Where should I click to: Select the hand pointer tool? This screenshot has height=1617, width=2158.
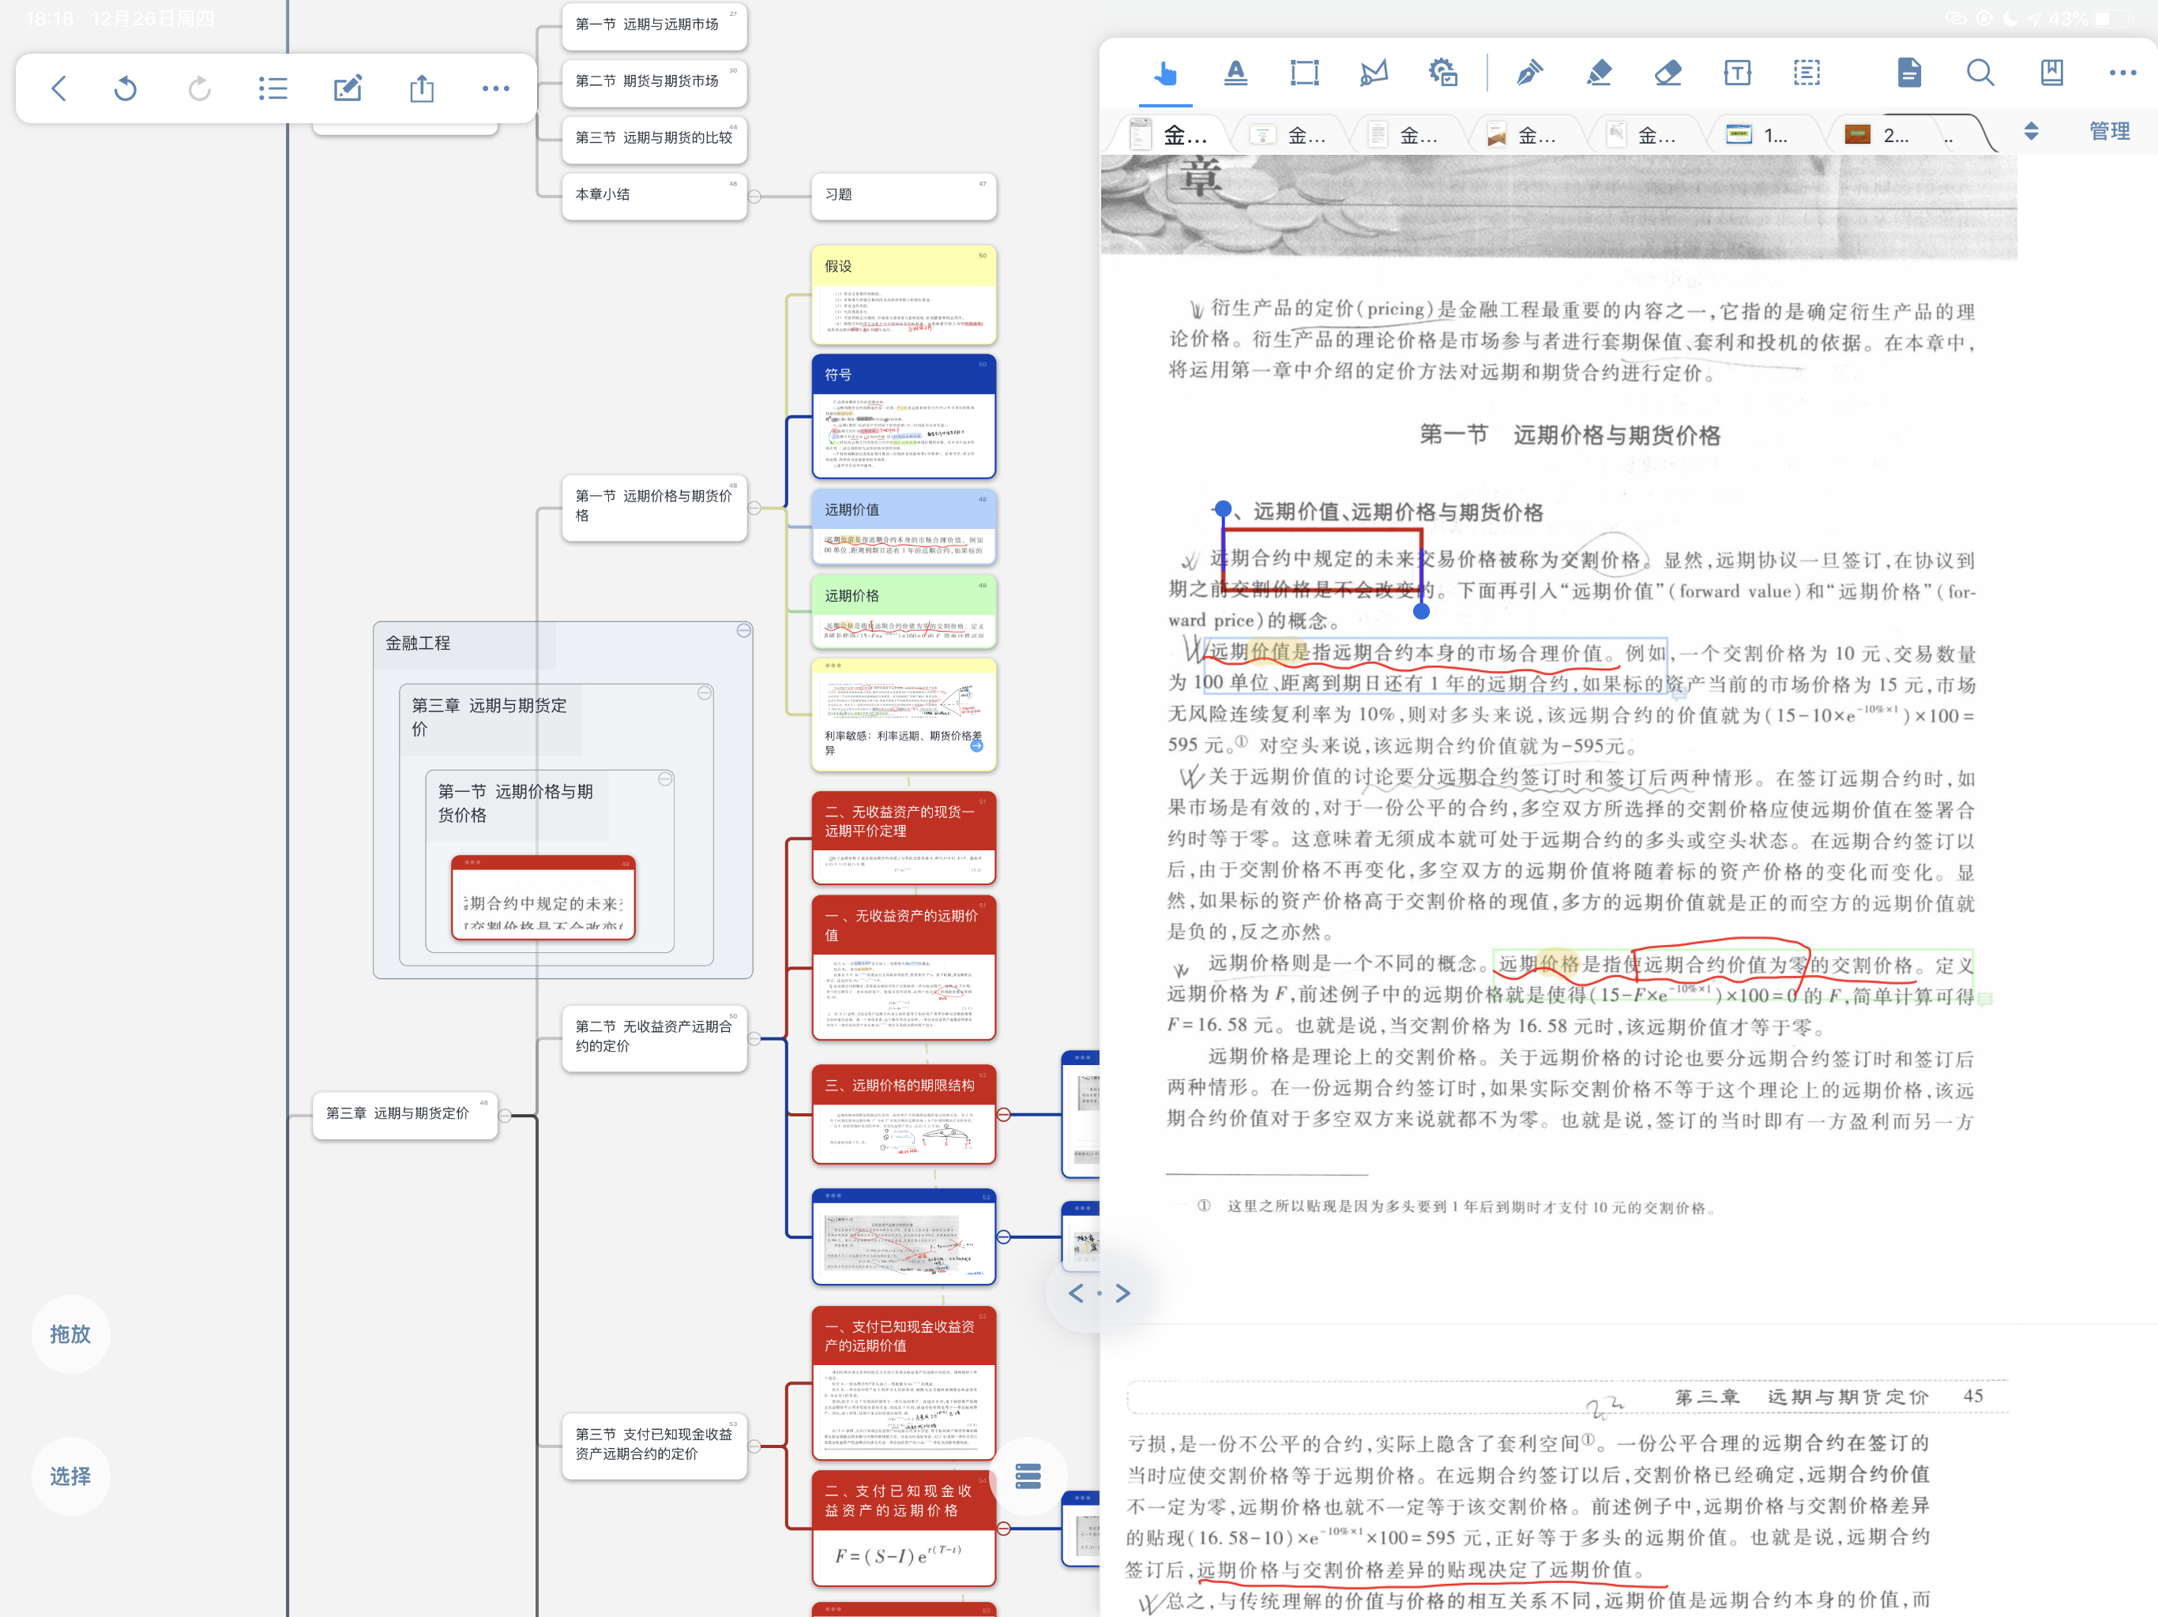(x=1165, y=73)
